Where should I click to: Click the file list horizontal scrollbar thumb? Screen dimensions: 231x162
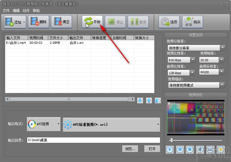pos(69,99)
